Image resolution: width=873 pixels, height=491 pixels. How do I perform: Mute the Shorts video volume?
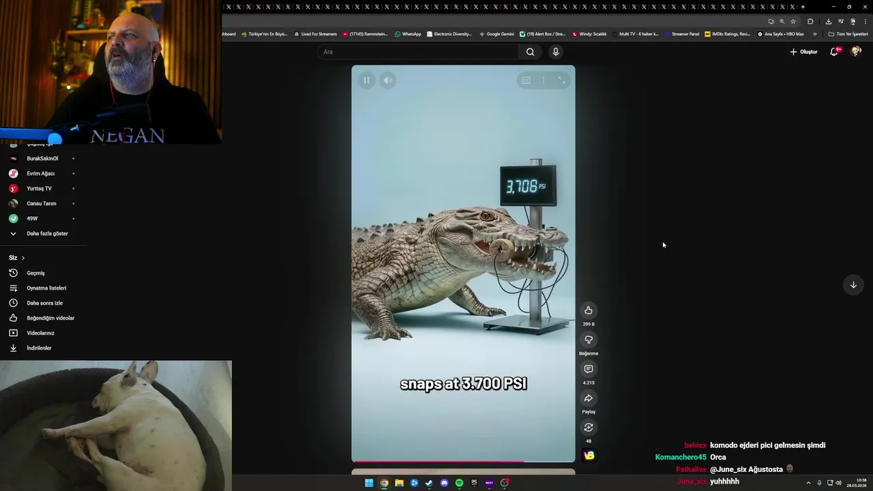coord(387,80)
